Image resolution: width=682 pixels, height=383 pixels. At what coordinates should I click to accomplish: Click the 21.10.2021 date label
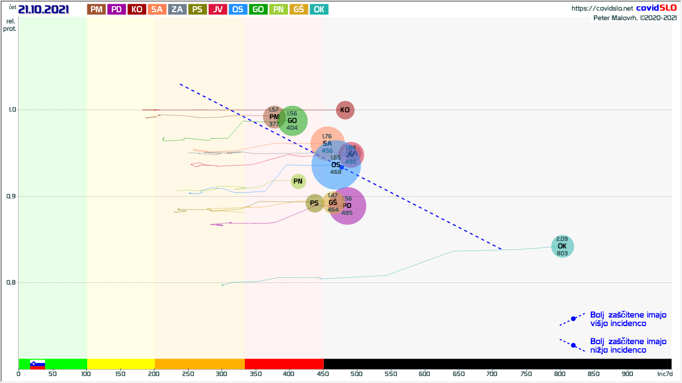tap(44, 9)
